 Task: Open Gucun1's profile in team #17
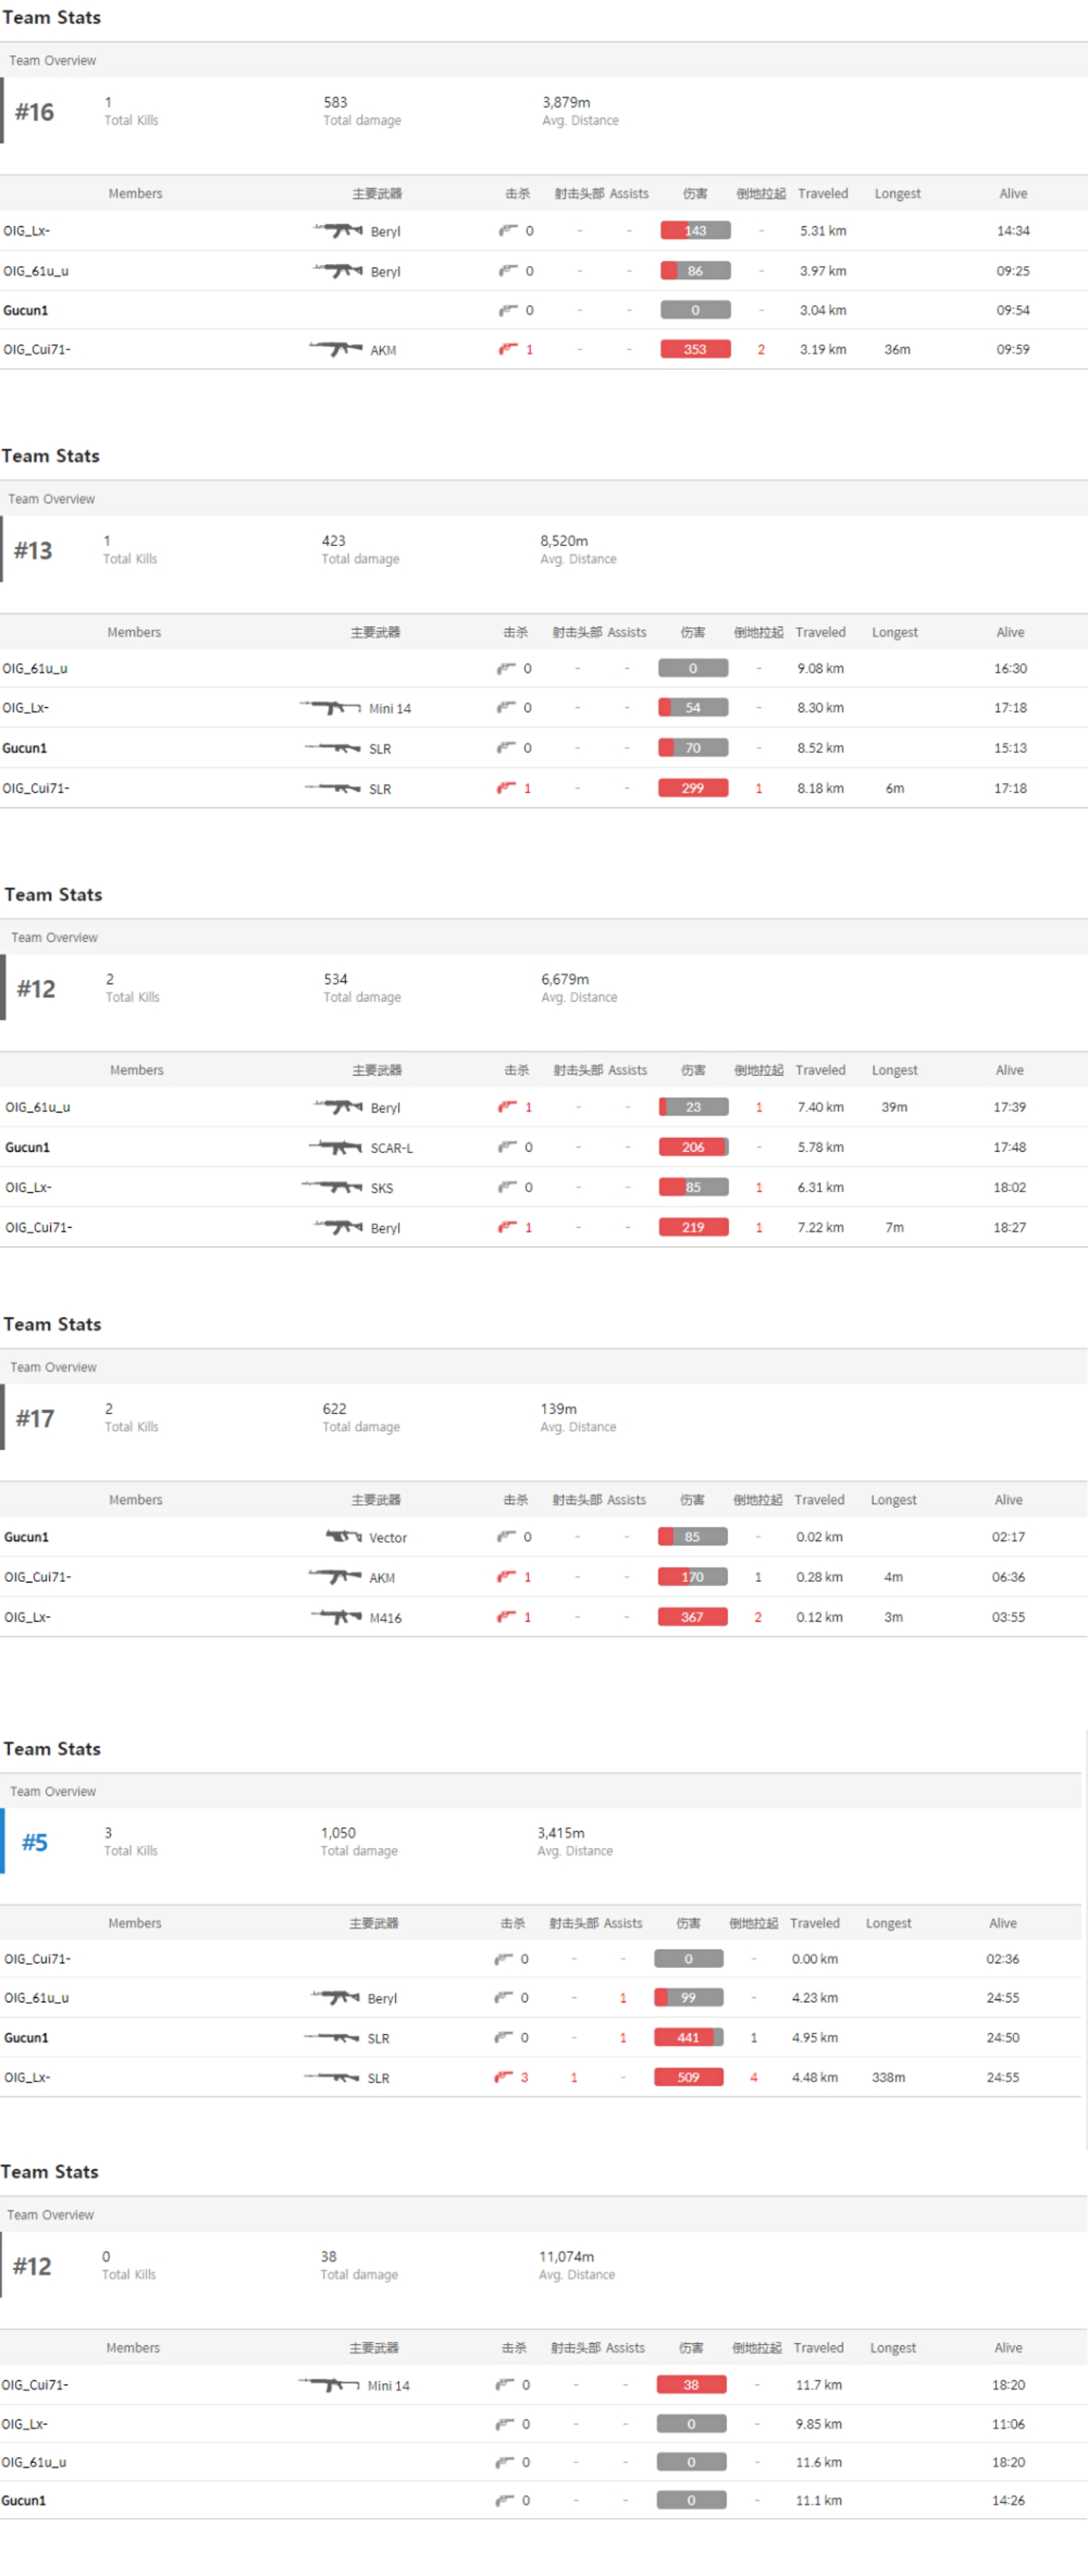(27, 1537)
